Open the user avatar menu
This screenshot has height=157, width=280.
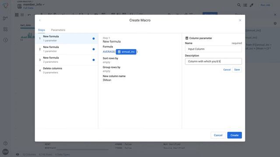(x=5, y=152)
